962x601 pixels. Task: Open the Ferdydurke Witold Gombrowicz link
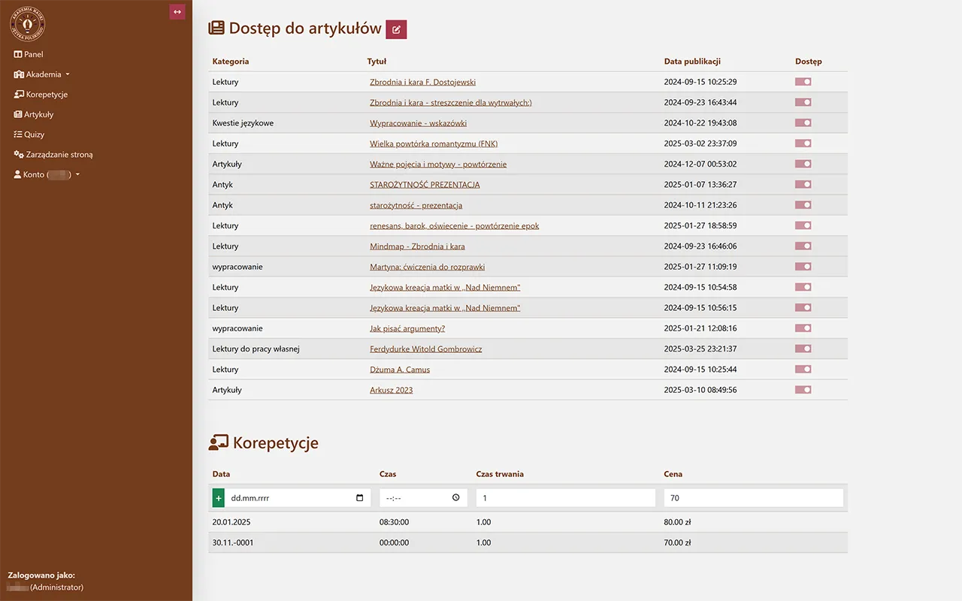coord(425,349)
